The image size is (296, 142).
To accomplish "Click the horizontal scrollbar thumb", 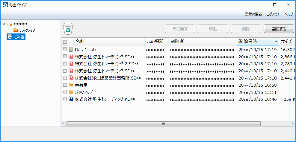I will (163, 123).
